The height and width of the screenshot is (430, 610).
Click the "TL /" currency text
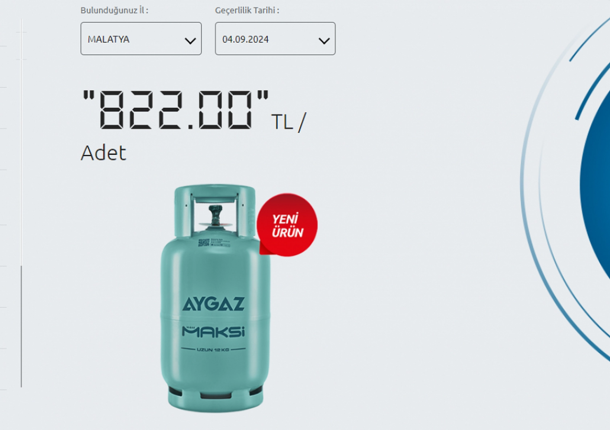(x=289, y=122)
